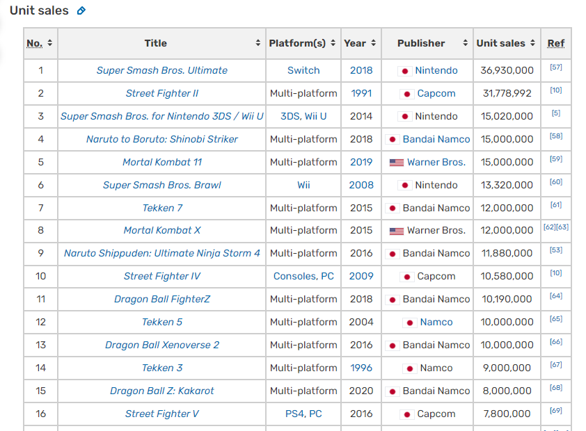Image resolution: width=586 pixels, height=431 pixels.
Task: Open Namco publisher link in row 12
Action: click(436, 322)
